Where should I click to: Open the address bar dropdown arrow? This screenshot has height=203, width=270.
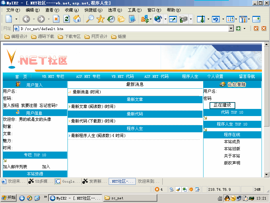231,29
